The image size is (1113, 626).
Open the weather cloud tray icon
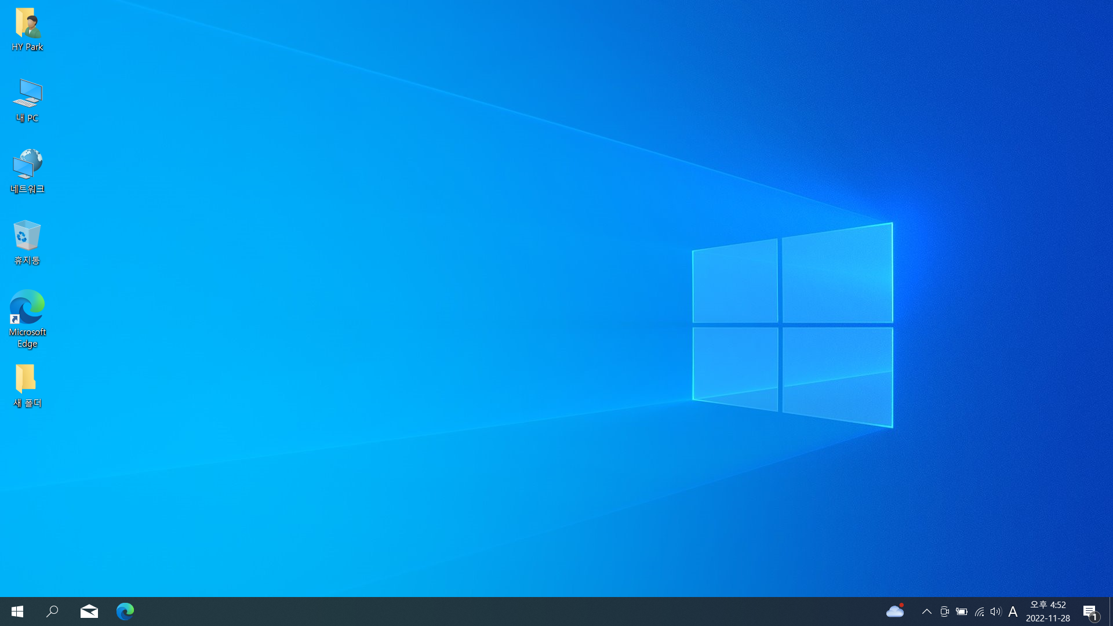click(x=896, y=611)
